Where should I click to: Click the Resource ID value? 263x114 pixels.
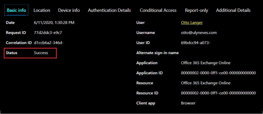click(x=218, y=93)
